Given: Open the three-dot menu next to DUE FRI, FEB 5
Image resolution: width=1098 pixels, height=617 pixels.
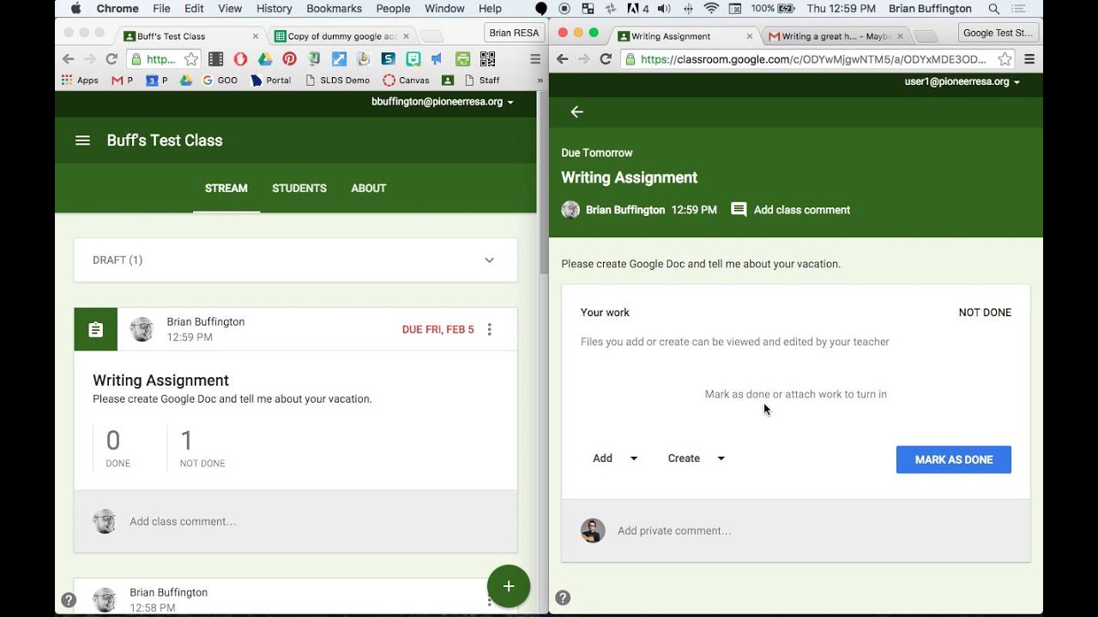Looking at the screenshot, I should [x=490, y=329].
